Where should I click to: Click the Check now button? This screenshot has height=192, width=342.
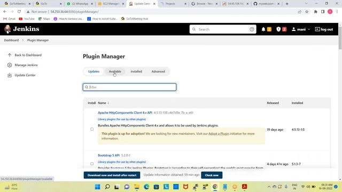[x=212, y=175]
